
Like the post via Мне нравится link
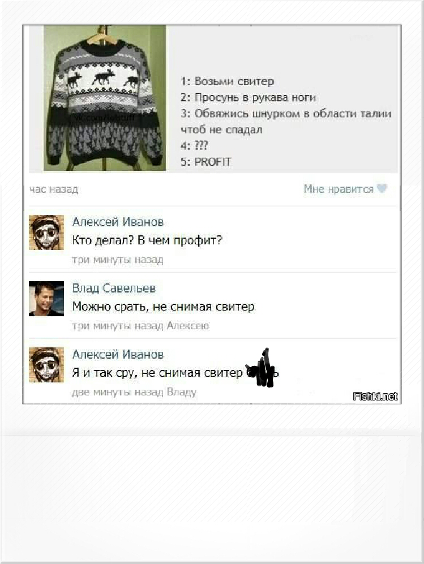pos(339,189)
